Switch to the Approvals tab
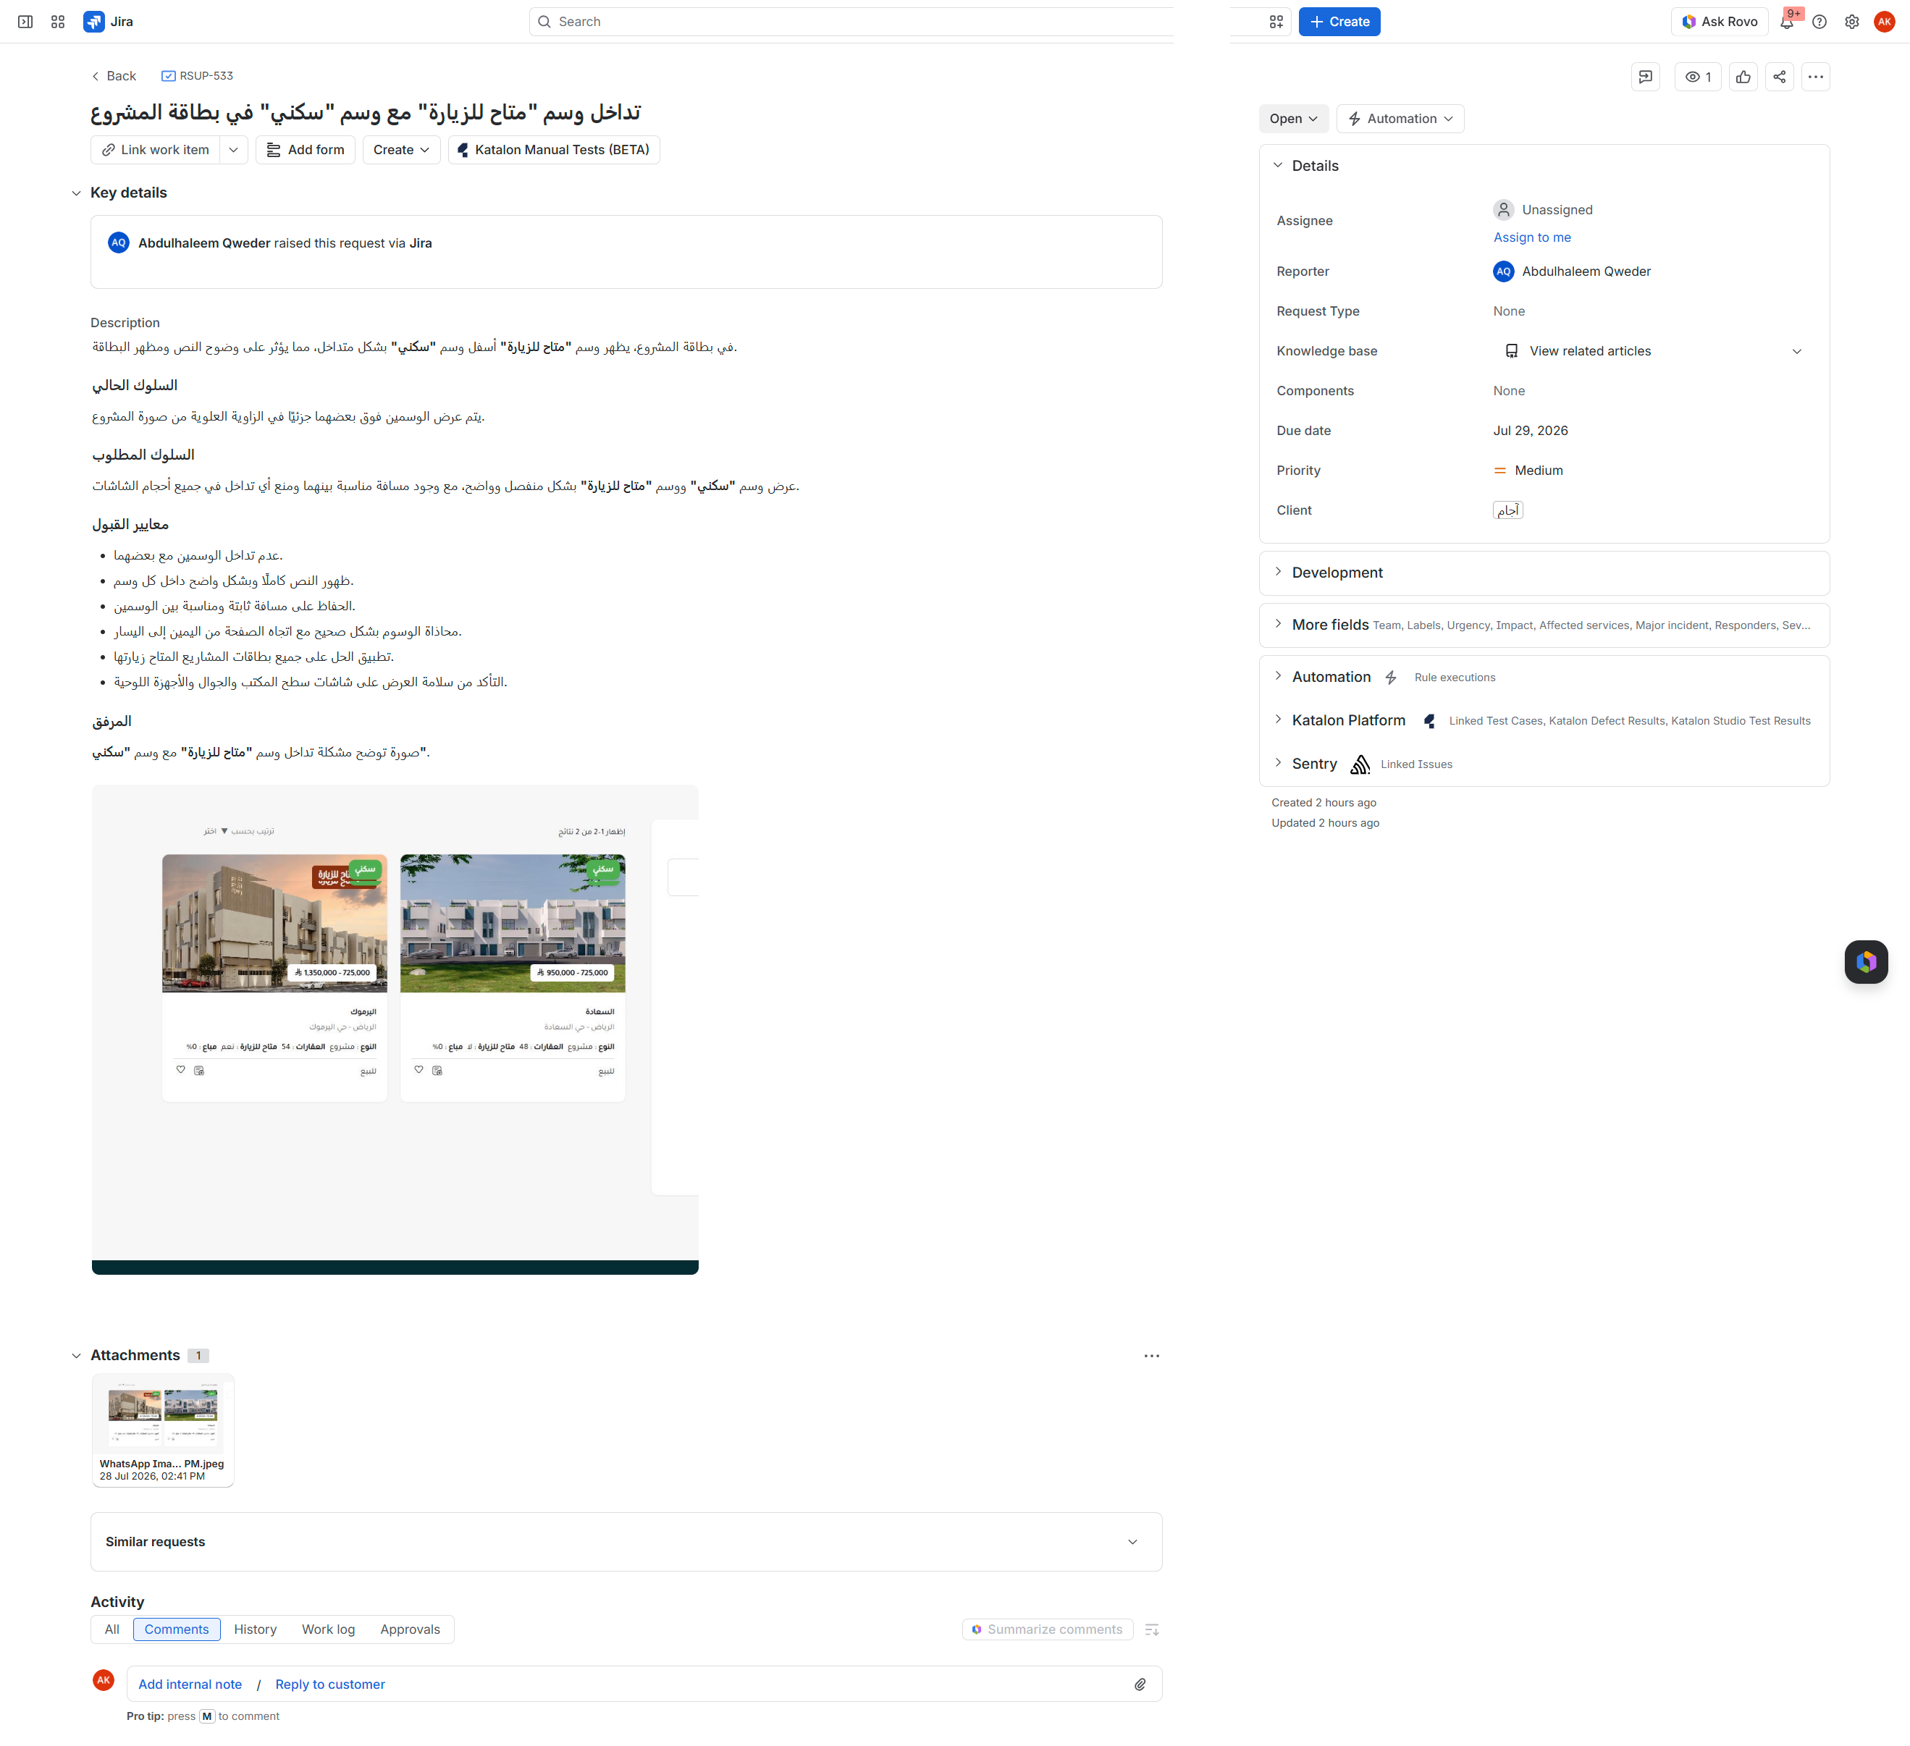Image resolution: width=1910 pixels, height=1746 pixels. (x=409, y=1629)
